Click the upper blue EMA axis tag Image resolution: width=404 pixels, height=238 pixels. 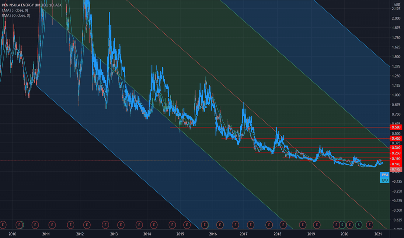pyautogui.click(x=385, y=175)
